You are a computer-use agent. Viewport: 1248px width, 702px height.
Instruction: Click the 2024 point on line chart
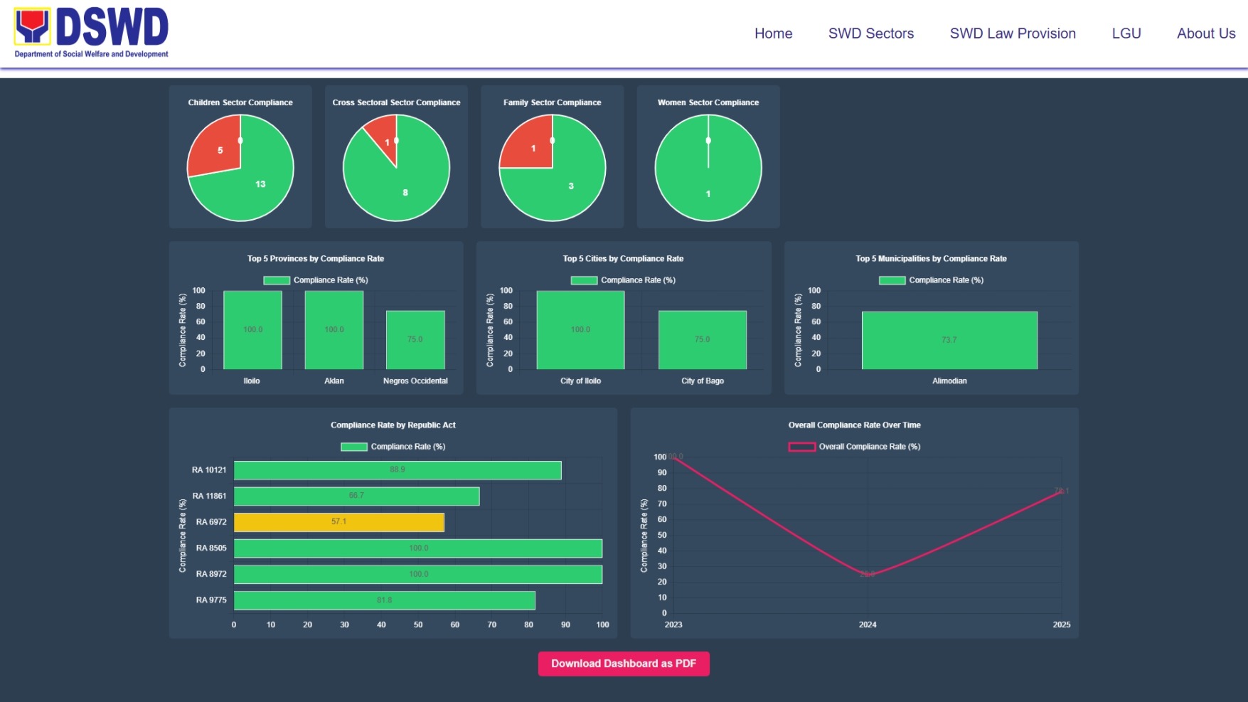pos(867,575)
